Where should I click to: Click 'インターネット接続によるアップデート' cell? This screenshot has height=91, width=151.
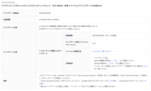(x=50, y=52)
